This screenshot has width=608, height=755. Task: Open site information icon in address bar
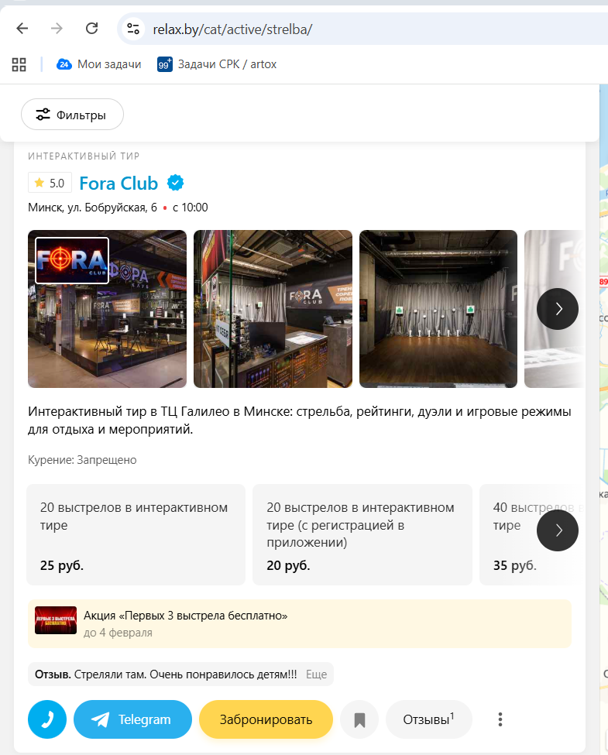pyautogui.click(x=133, y=29)
